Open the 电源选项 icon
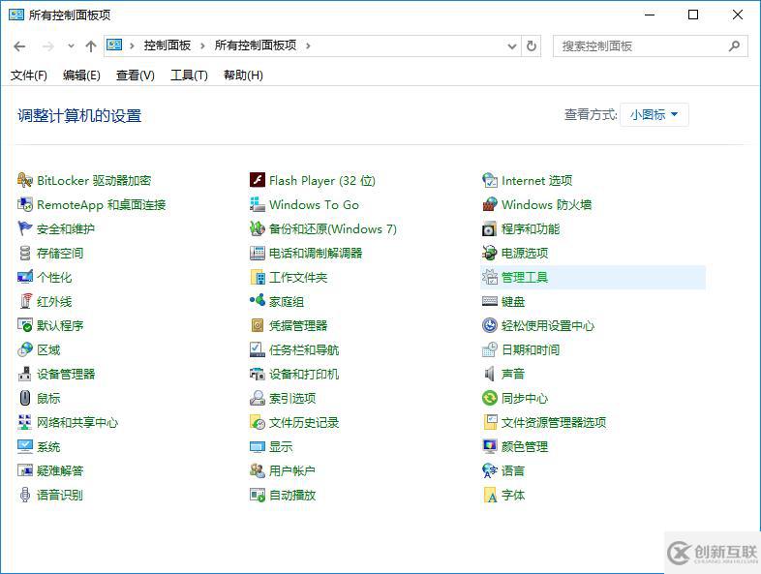 pos(490,253)
